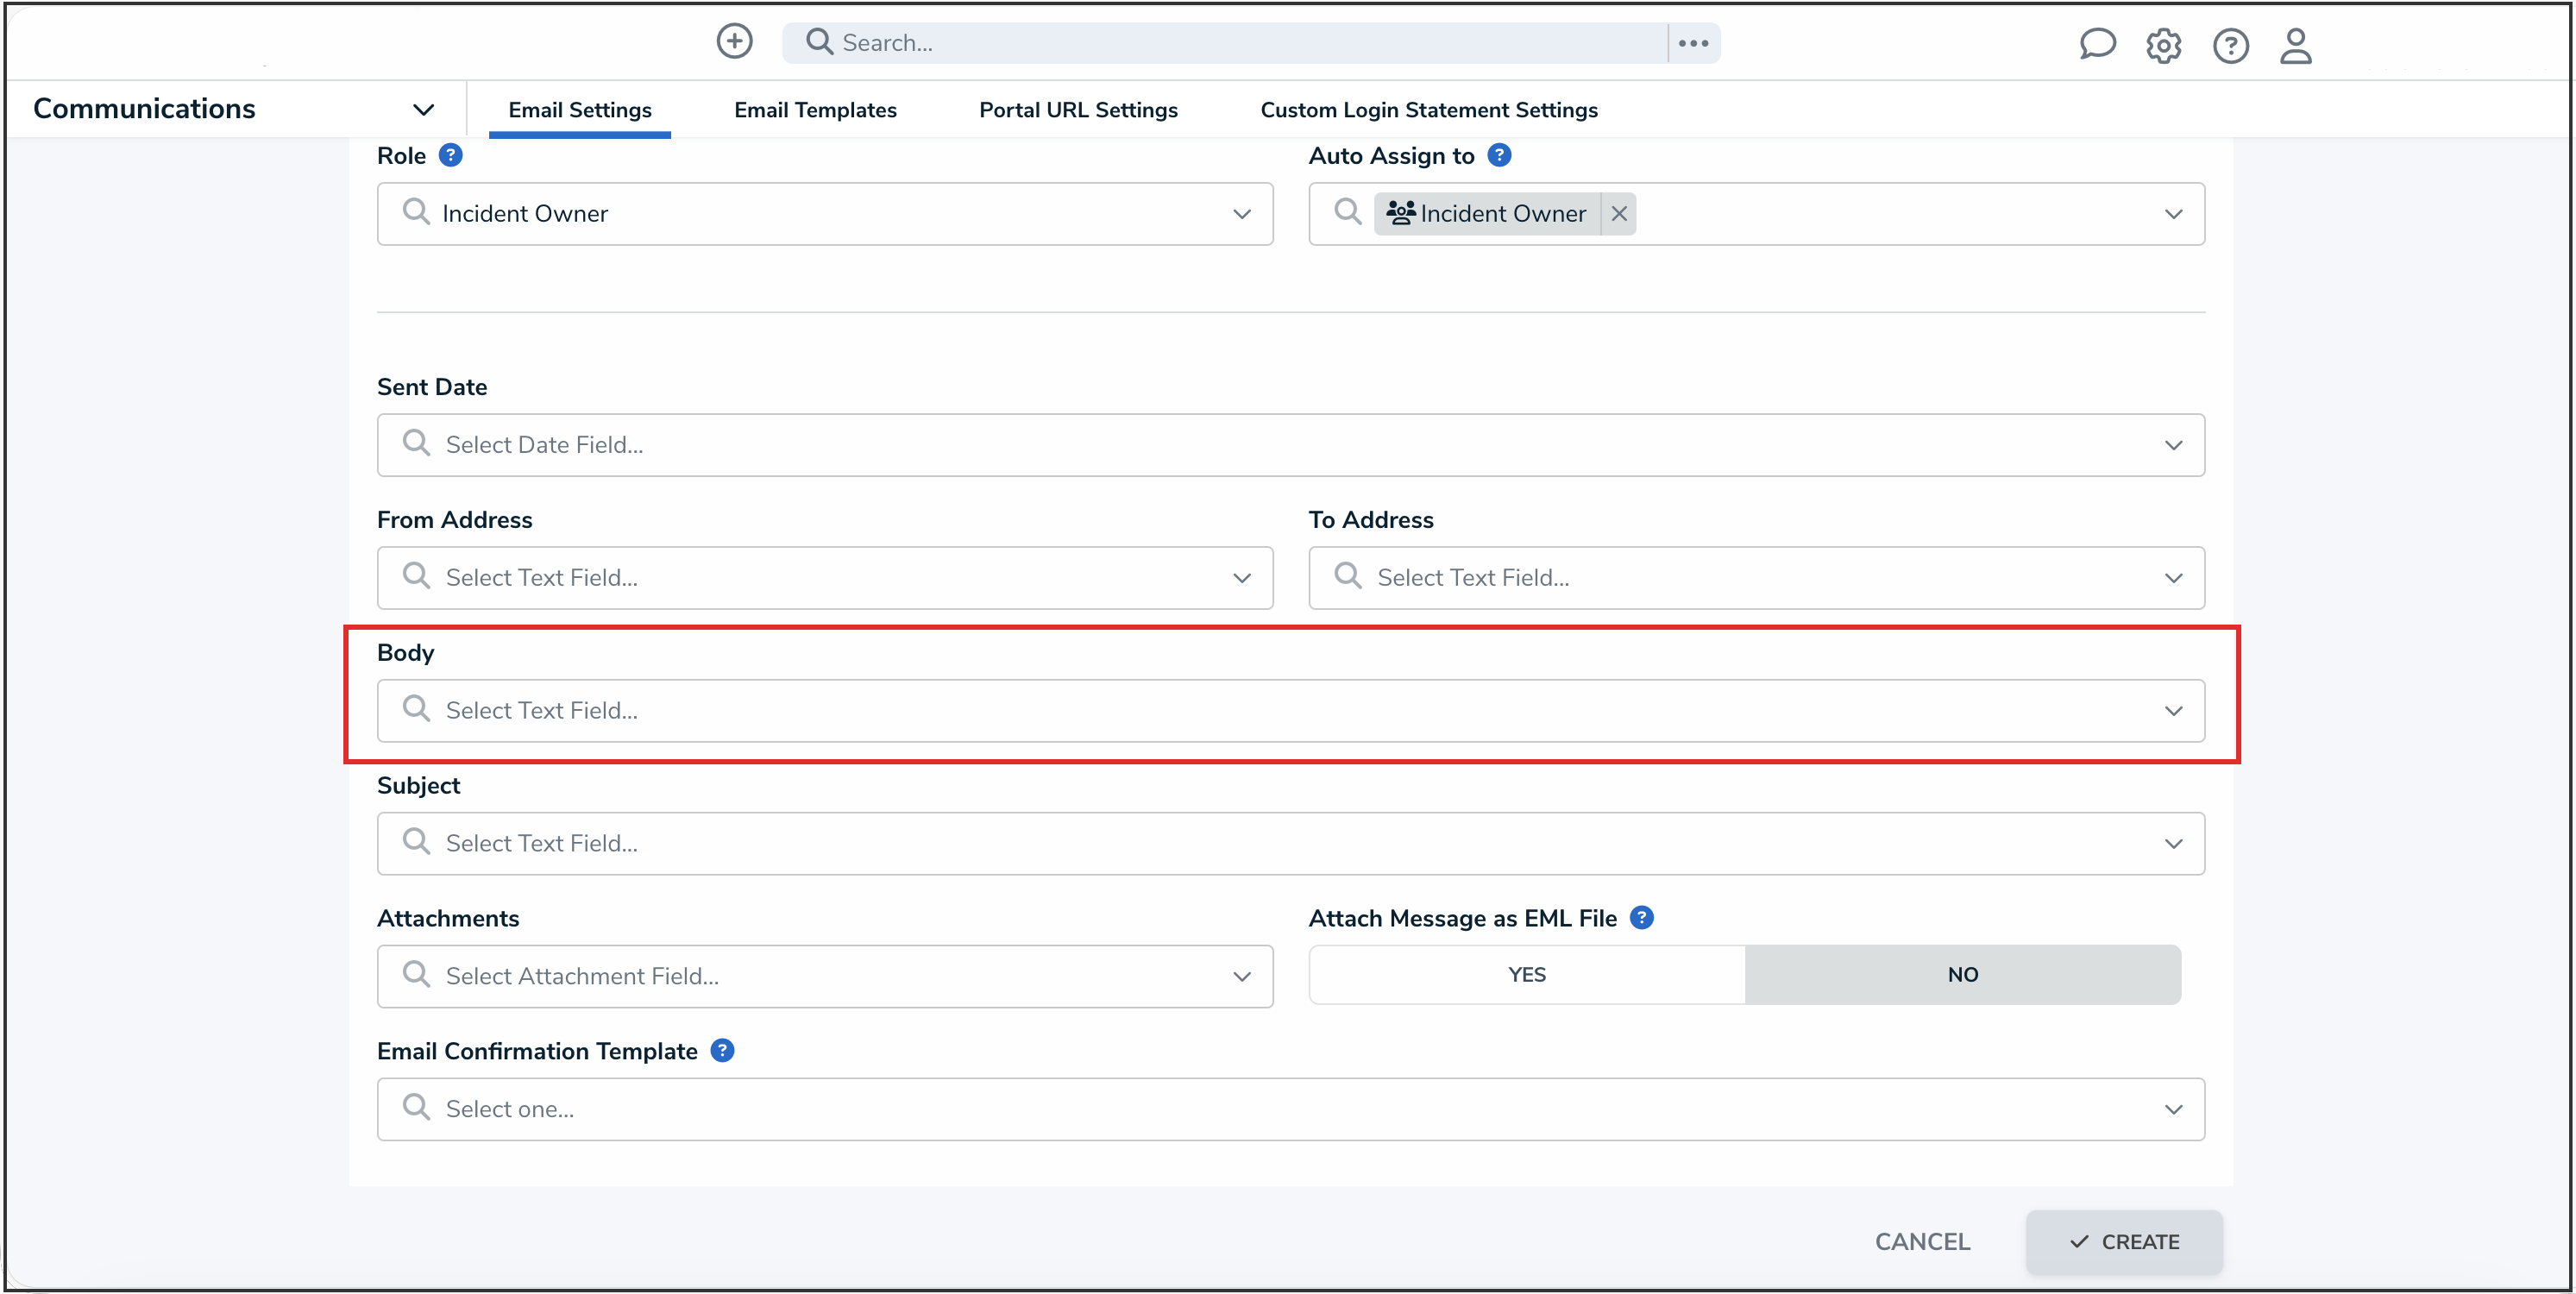Open advanced search via the ellipsis icon
This screenshot has height=1294, width=2576.
click(x=1693, y=43)
